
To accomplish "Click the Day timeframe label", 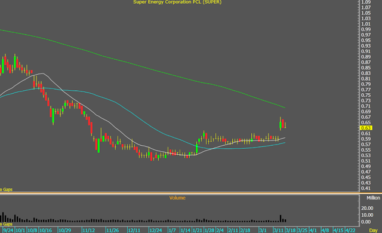I will tap(373, 231).
